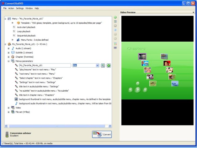Screen dimensions: 197x148
Task: Click the background thumbnail picture icon
Action: (x=16, y=99)
